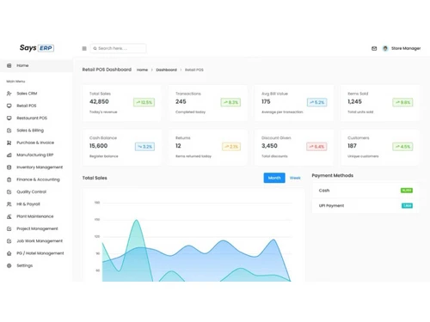This screenshot has height=322, width=430.
Task: Follow the Home breadcrumb link
Action: coord(142,70)
